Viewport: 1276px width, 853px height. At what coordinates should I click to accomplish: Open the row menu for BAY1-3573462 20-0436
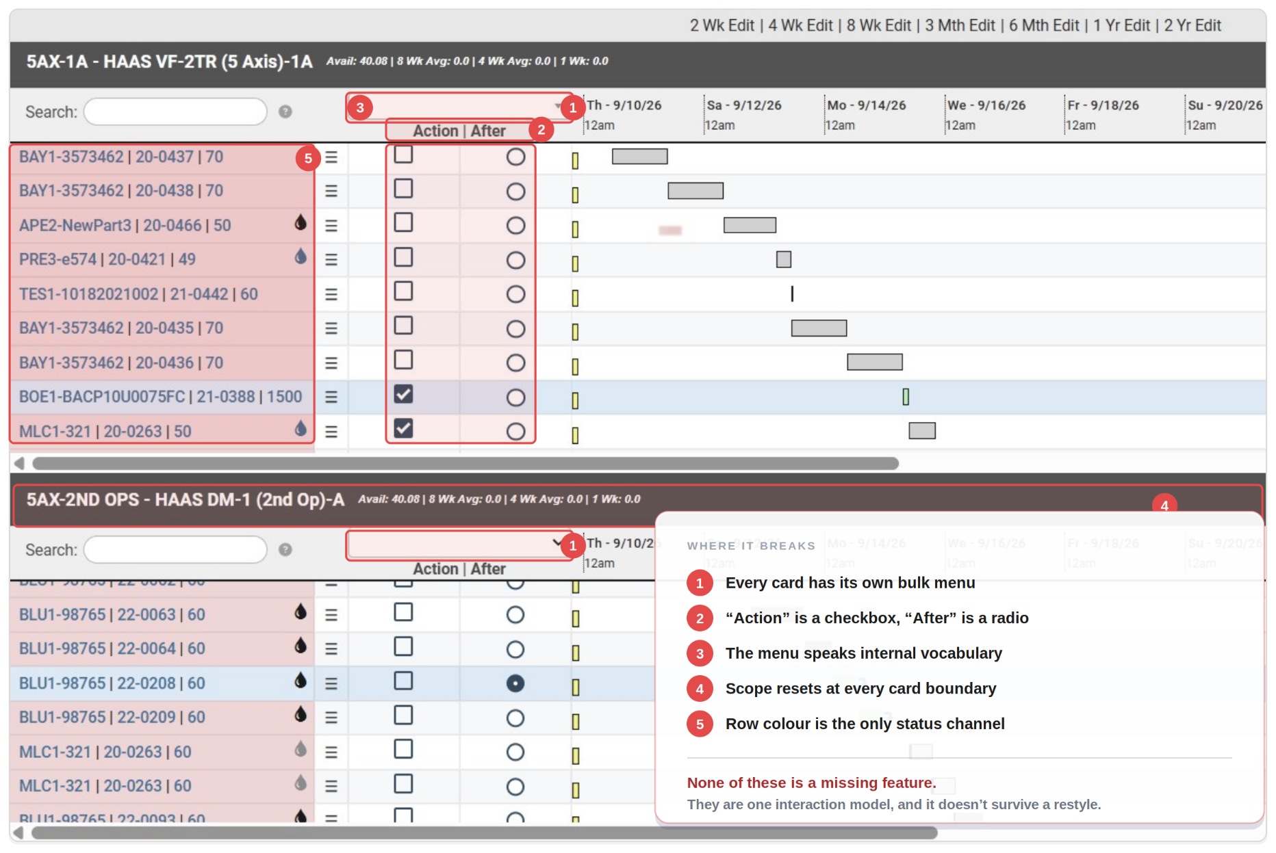pyautogui.click(x=331, y=363)
